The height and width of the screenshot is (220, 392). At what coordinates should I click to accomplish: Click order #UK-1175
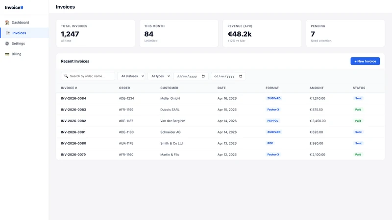coord(126,143)
